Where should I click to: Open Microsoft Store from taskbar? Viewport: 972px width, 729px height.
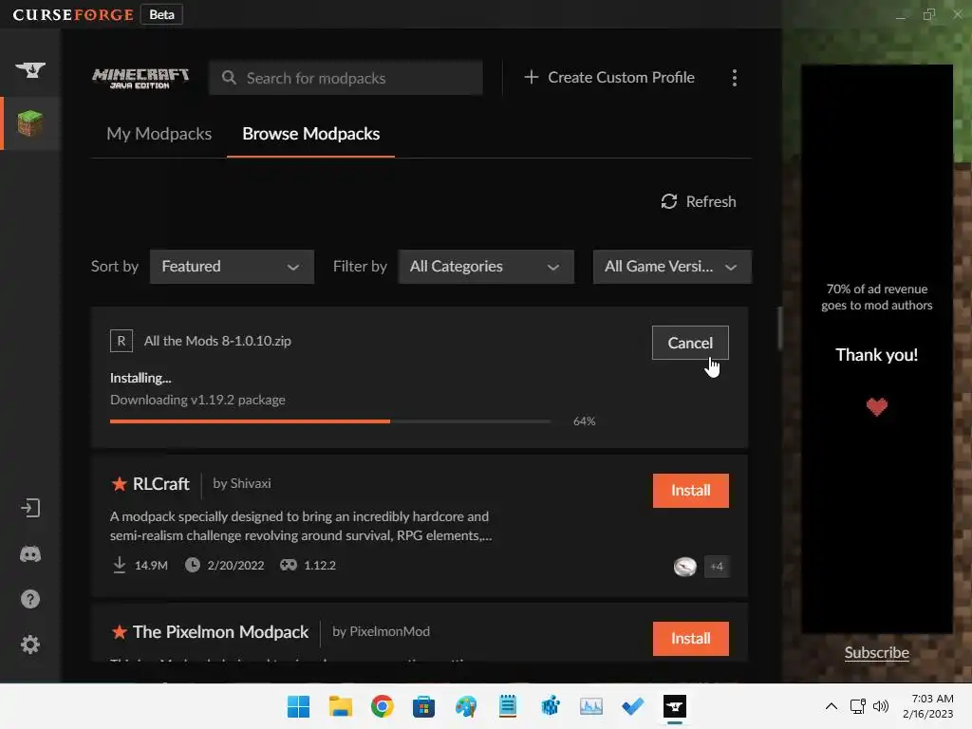tap(423, 706)
